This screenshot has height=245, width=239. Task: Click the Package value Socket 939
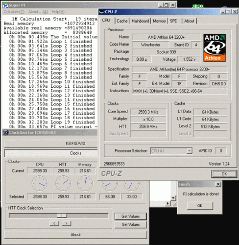click(166, 52)
